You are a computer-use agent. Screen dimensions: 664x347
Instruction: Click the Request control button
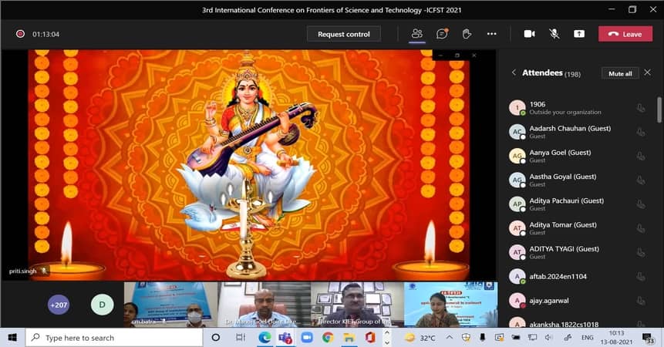coord(343,34)
